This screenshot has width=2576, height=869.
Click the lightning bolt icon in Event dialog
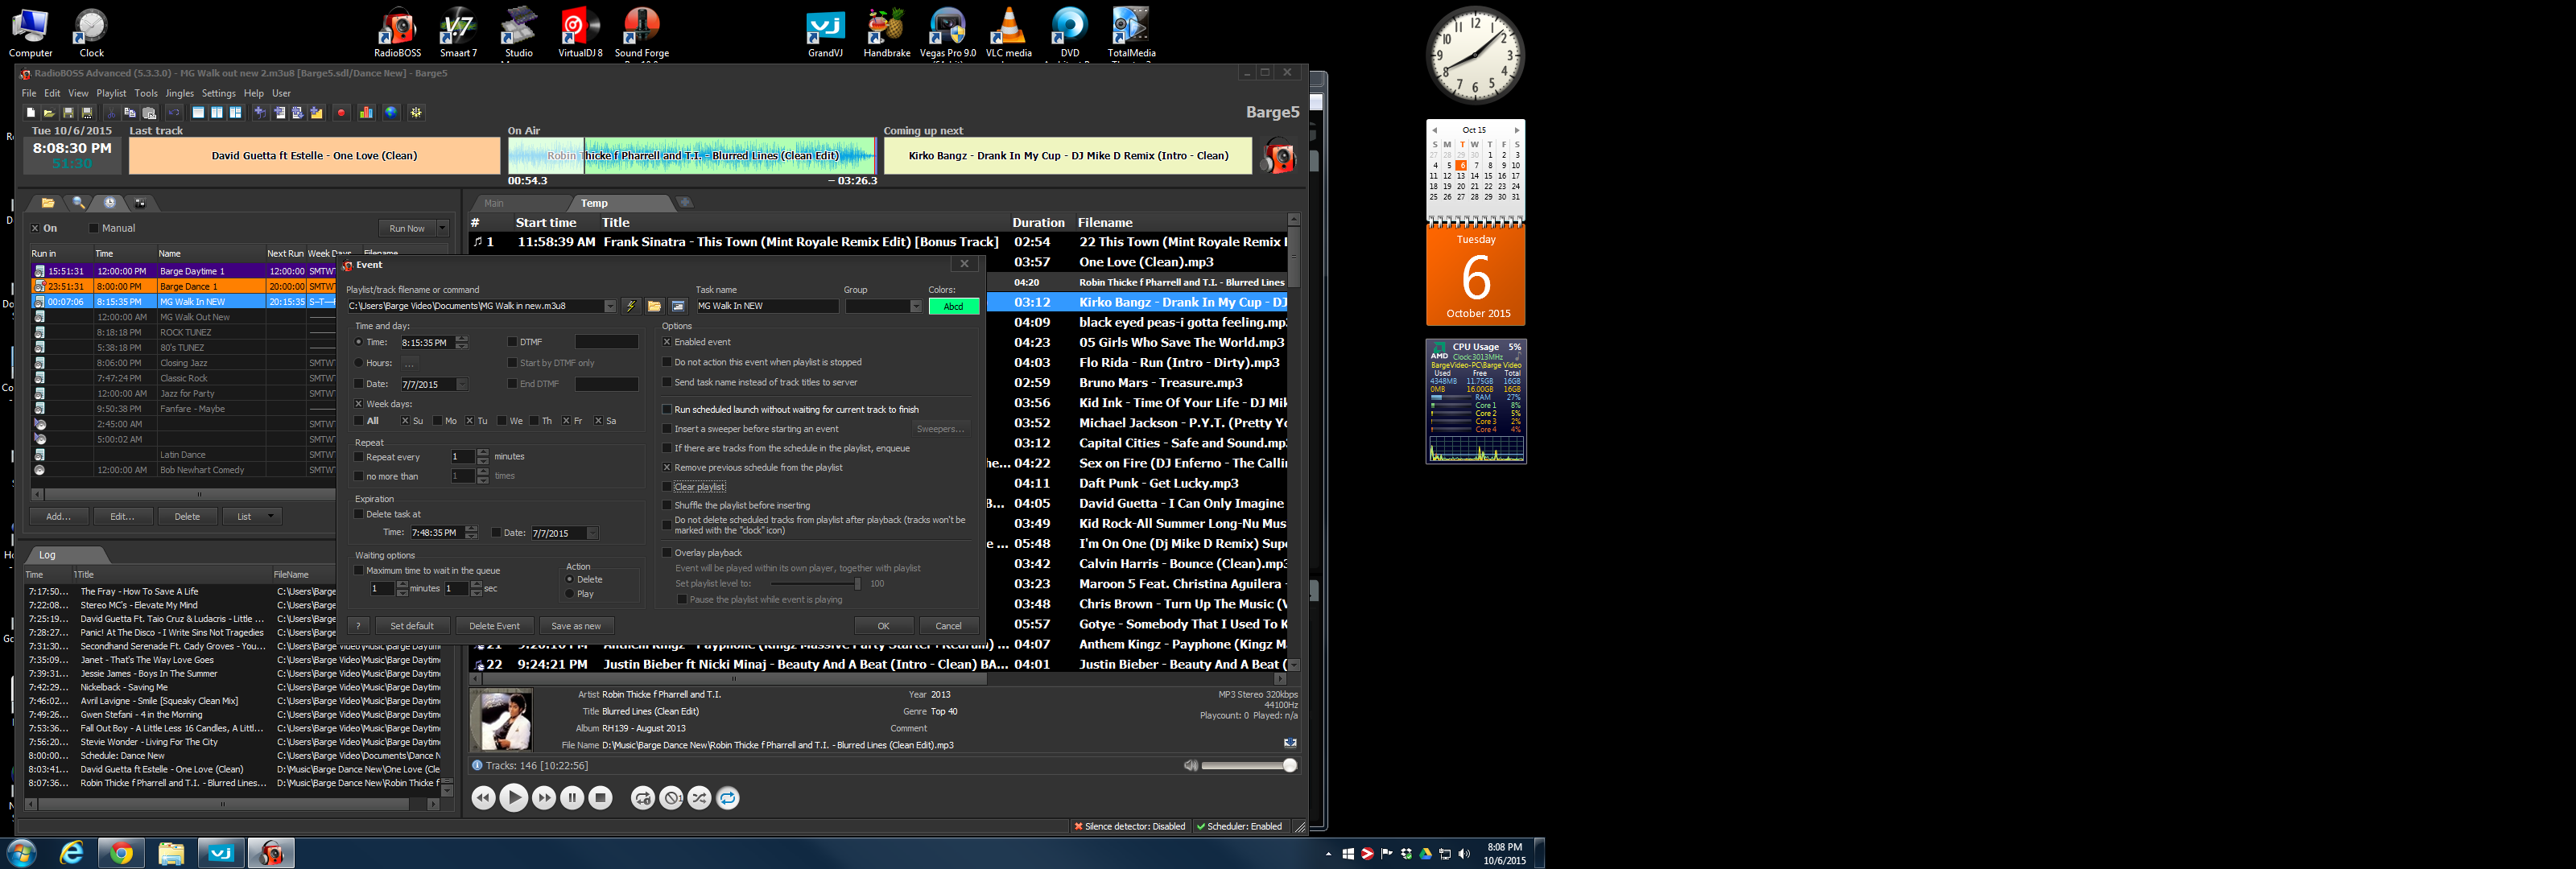[x=631, y=306]
